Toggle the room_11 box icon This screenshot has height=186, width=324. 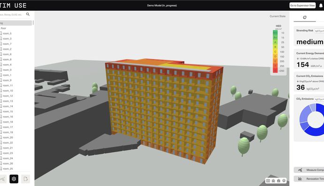1,85
